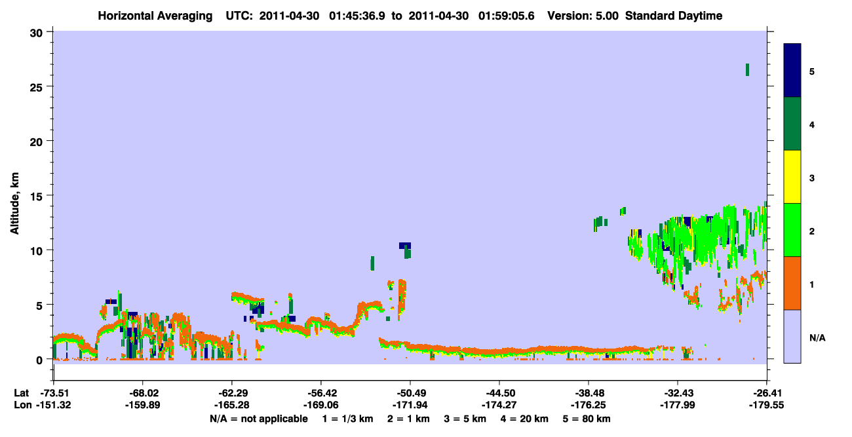Click the 'Horizontal Averaging' title text
Viewport: 852px width, 437px height.
pyautogui.click(x=156, y=16)
